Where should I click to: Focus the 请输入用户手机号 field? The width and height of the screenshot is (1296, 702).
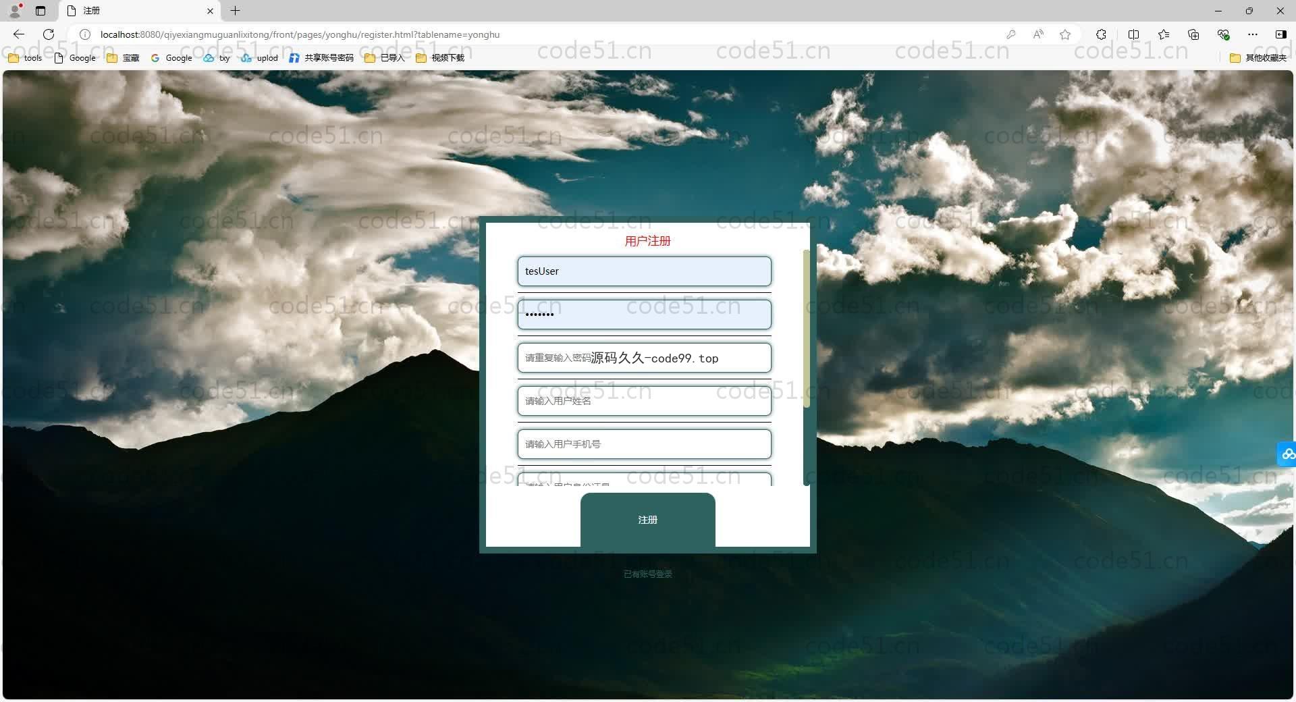click(x=645, y=444)
